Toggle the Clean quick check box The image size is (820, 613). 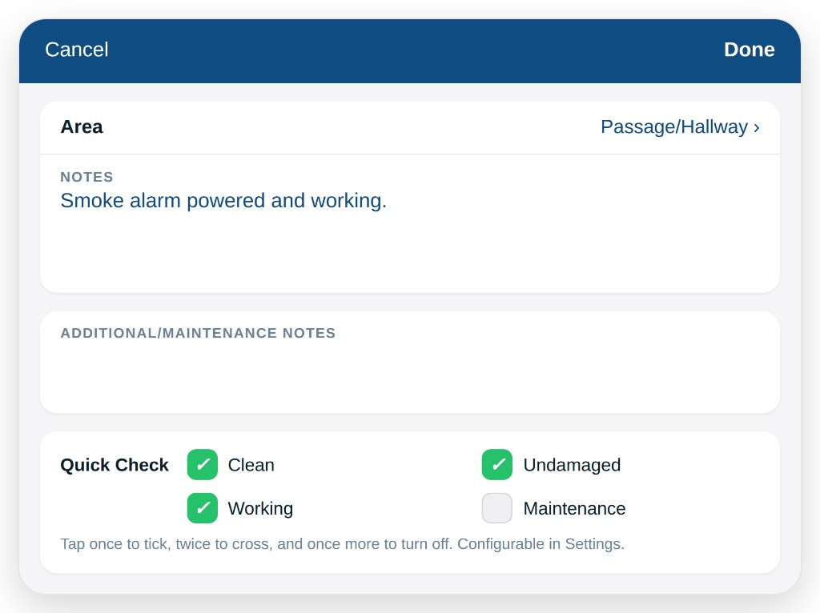point(203,465)
